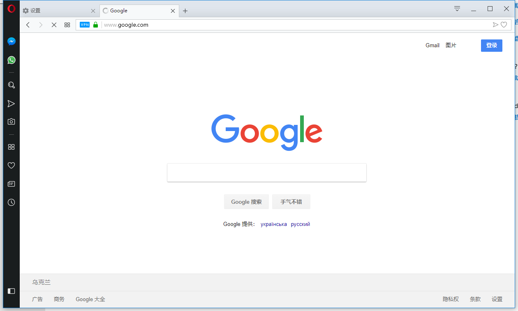
Task: Open Facebook Messenger in sidebar
Action: pos(12,41)
